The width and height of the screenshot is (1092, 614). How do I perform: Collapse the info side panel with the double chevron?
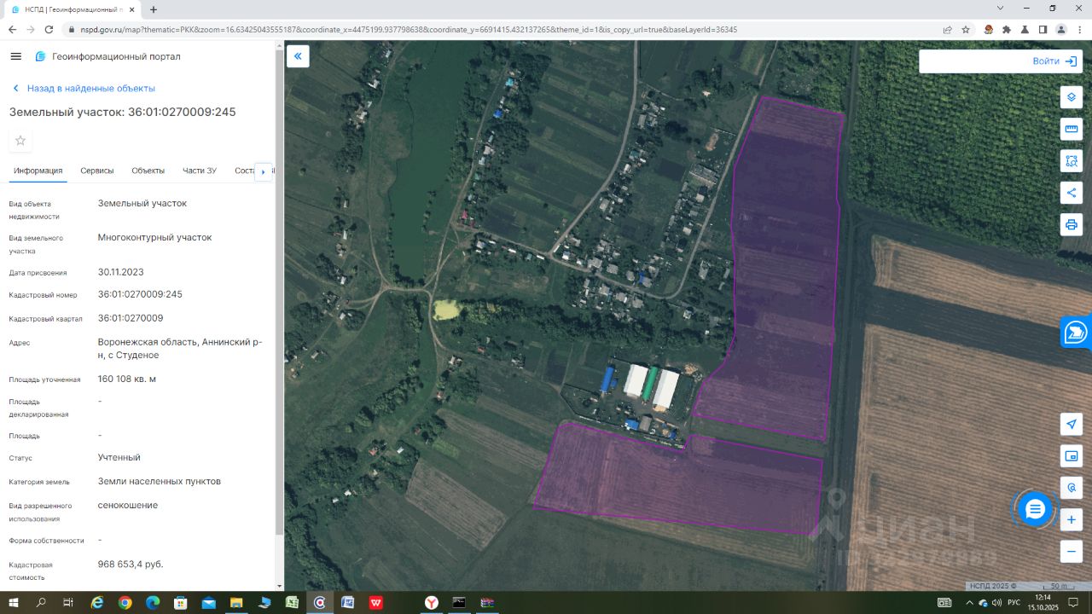pyautogui.click(x=298, y=56)
